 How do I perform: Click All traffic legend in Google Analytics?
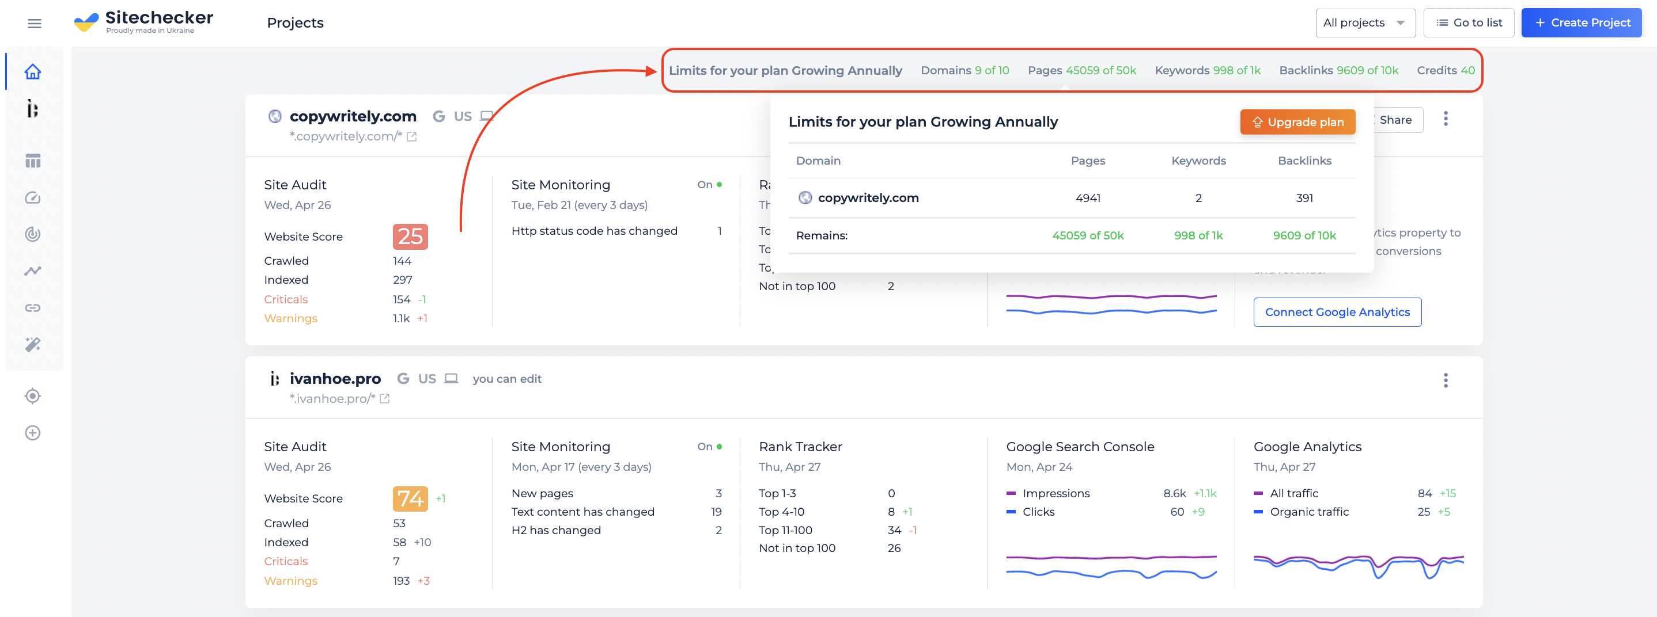(1286, 494)
